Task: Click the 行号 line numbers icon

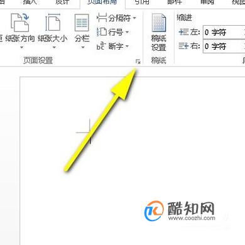Action: pos(102,32)
